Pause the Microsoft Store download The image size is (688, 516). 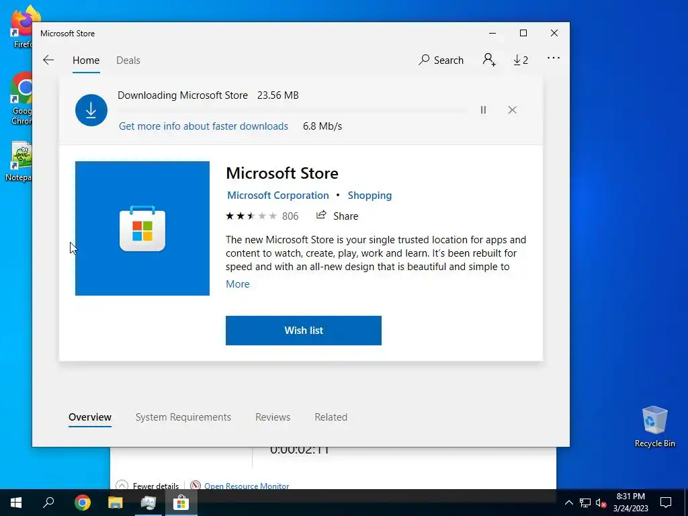pos(483,110)
